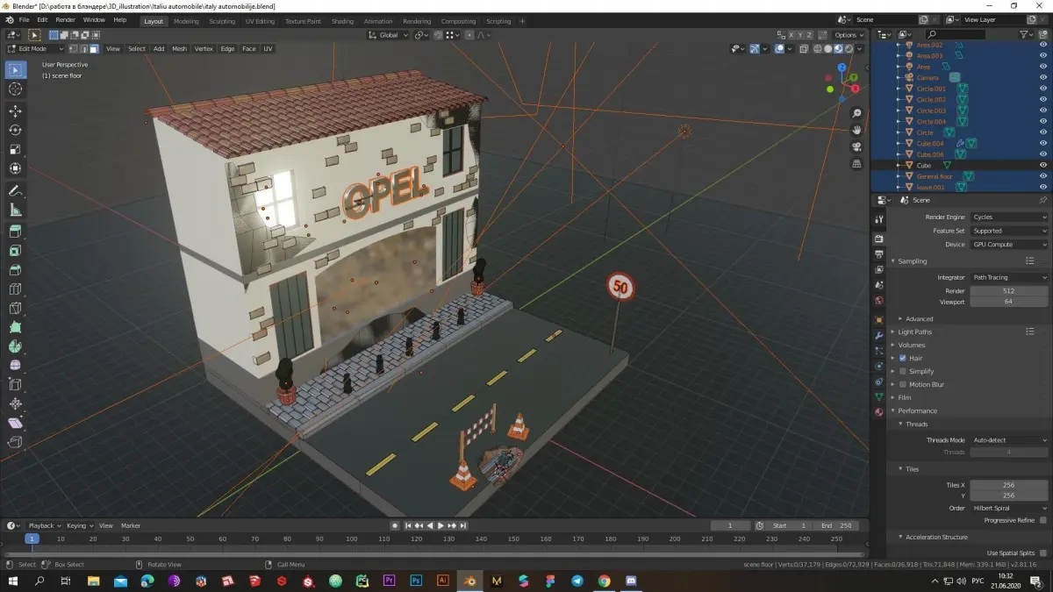
Task: Open the Feature Set dropdown
Action: tap(1008, 231)
